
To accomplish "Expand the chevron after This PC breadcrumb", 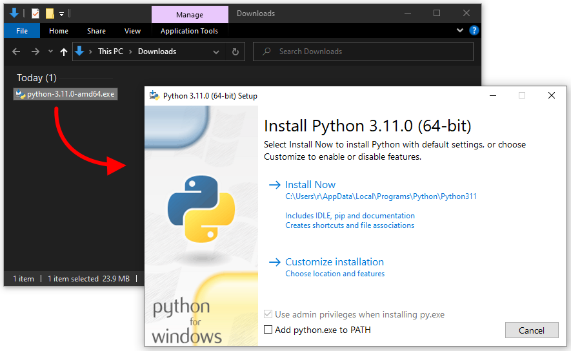I will (x=130, y=52).
